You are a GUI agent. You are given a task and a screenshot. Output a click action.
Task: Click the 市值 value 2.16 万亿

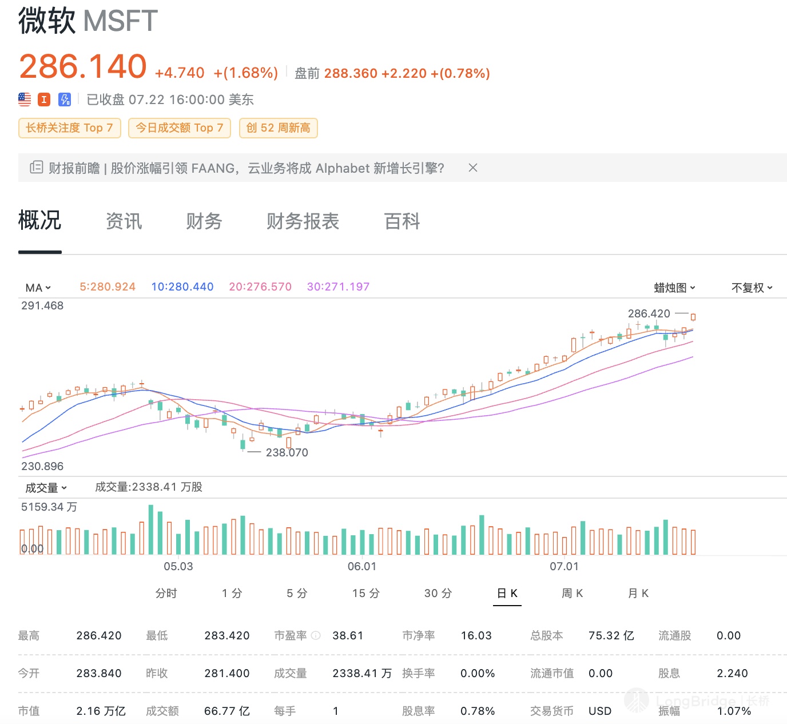[101, 711]
